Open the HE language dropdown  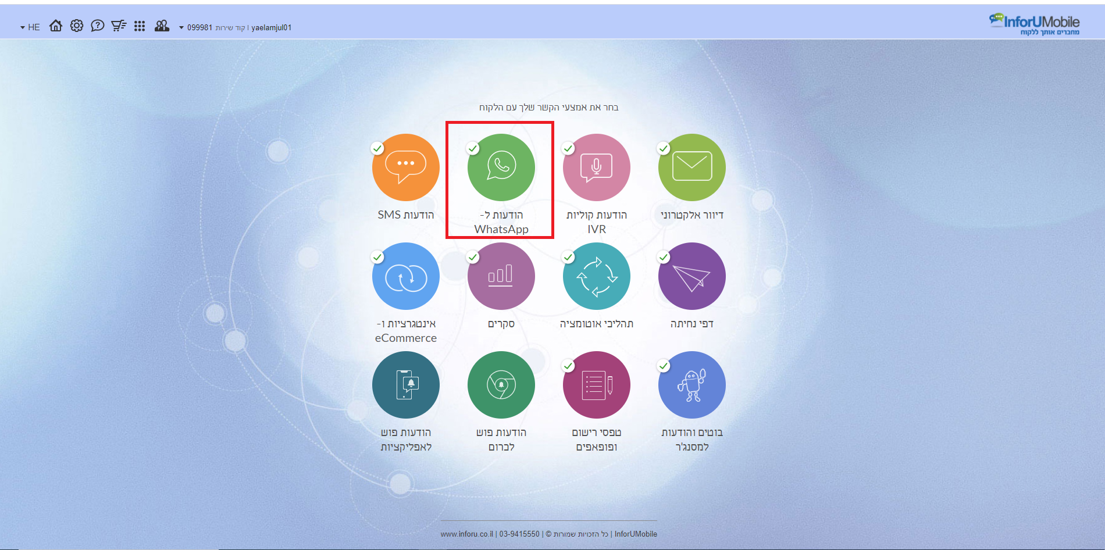coord(30,27)
